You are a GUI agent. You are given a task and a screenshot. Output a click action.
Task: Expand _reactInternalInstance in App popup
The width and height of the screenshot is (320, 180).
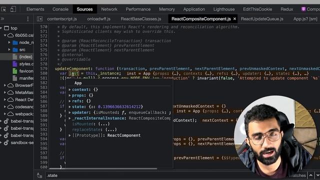70,118
